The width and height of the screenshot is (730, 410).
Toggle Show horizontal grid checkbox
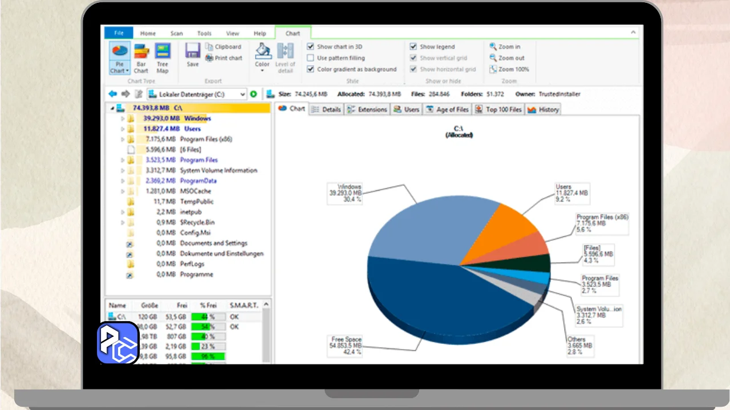pos(413,69)
